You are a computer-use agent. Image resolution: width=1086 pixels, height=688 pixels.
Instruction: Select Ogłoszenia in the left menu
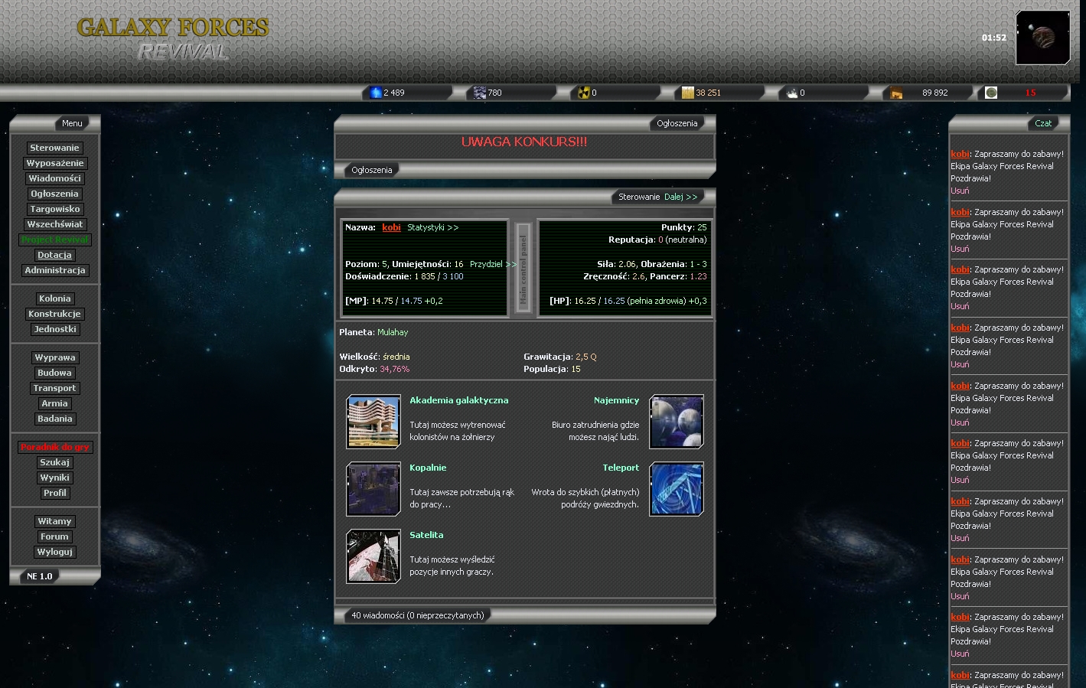click(x=54, y=194)
